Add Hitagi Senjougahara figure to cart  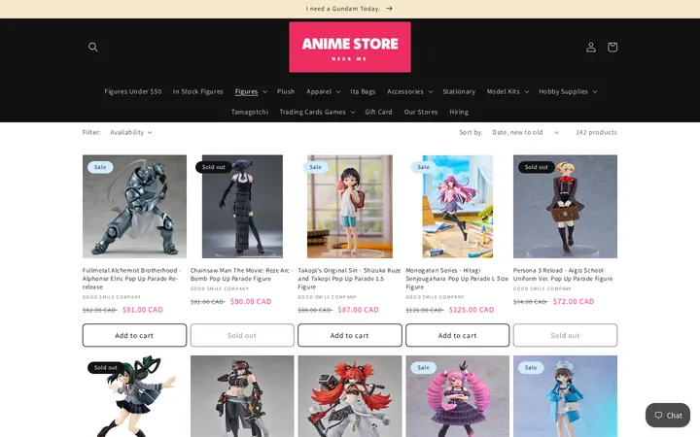coord(457,335)
